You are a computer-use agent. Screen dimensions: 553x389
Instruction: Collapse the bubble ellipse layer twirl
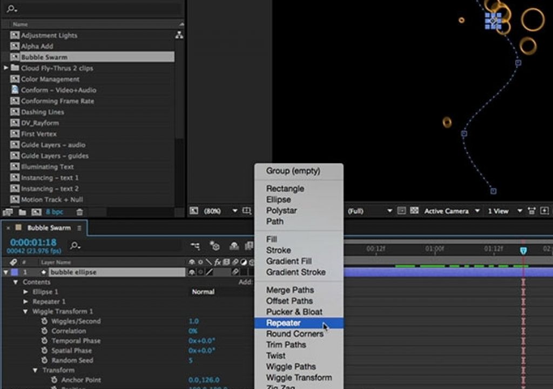[x=5, y=272]
